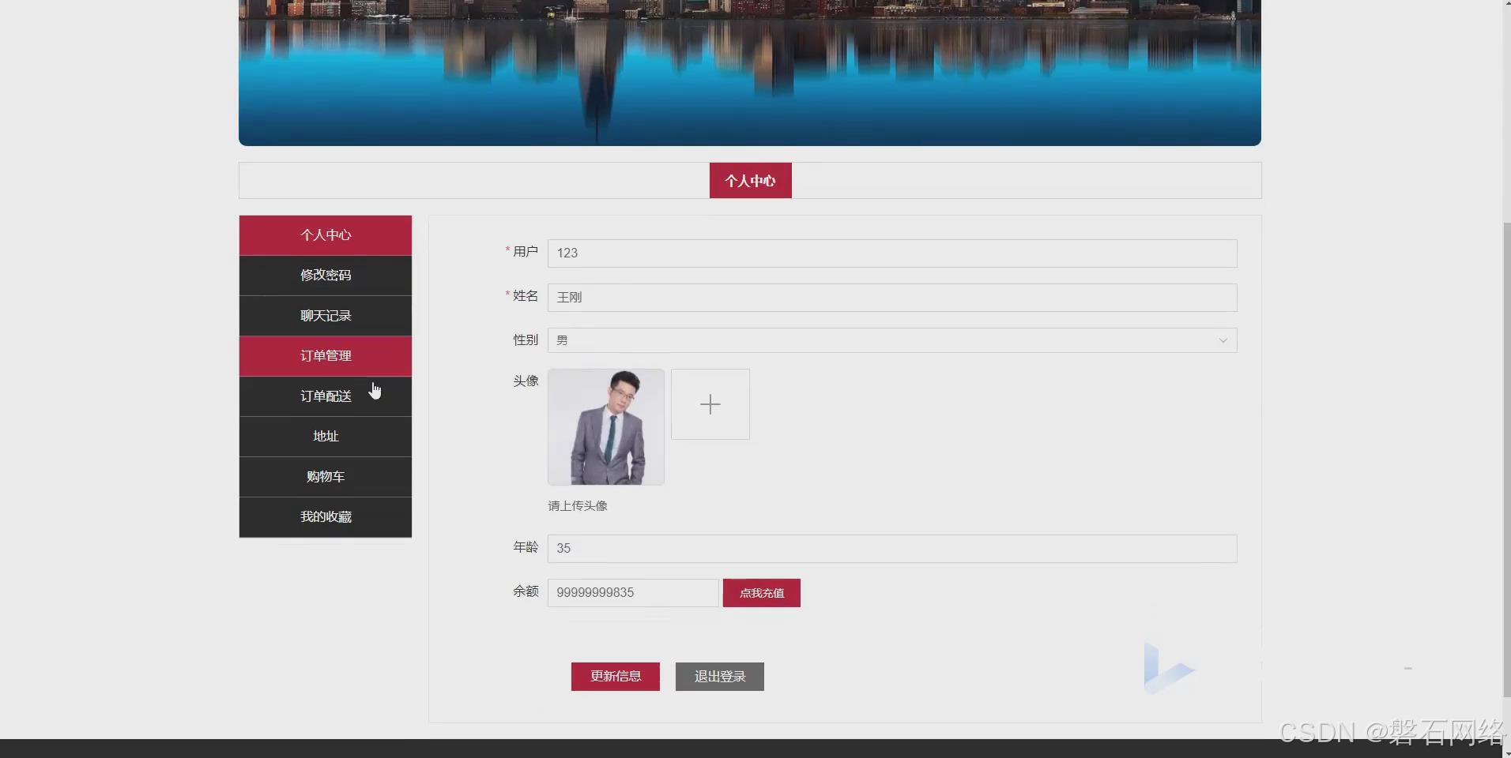1511x758 pixels.
Task: Click the 性别 dropdown chevron arrow
Action: tap(1223, 341)
